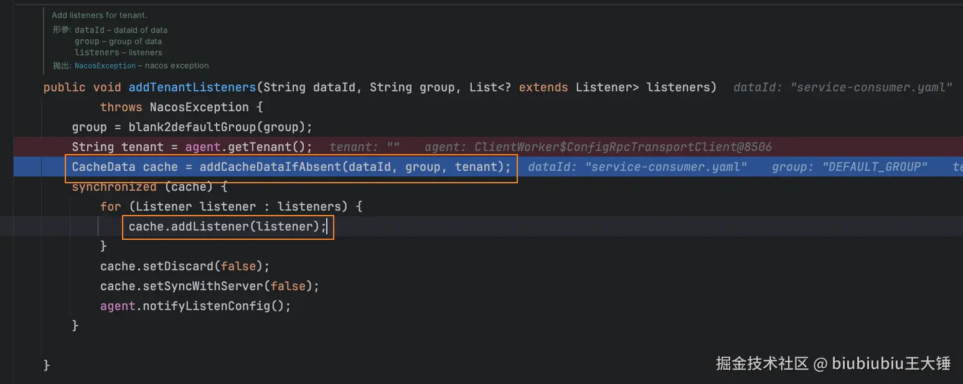Screen dimensions: 963x384
Task: Click the inline hint tenant: ""
Action: [365, 147]
